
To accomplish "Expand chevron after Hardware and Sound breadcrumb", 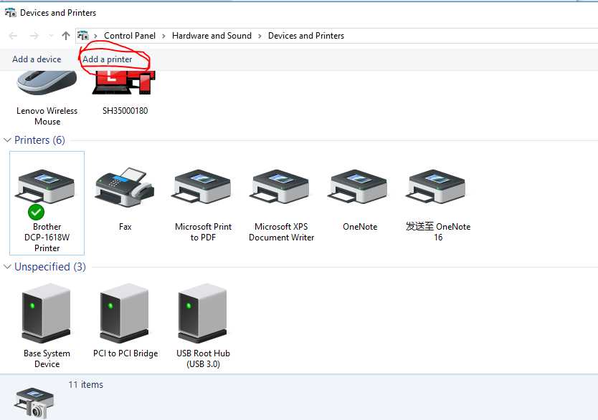I will pyautogui.click(x=260, y=36).
